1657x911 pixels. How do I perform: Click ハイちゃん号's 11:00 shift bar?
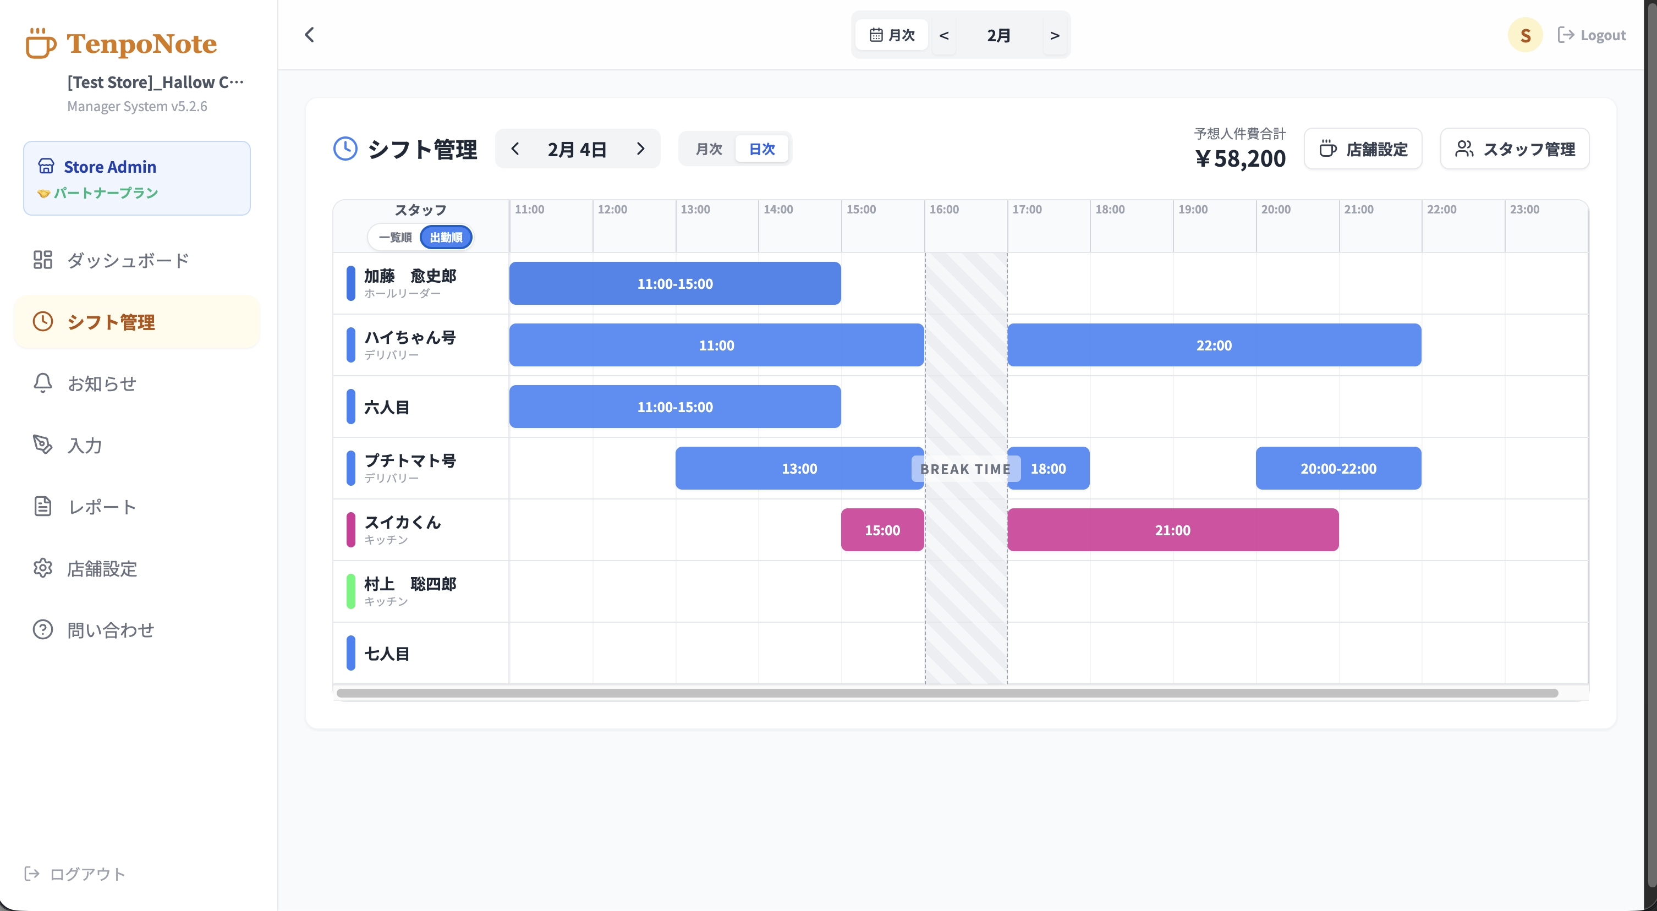[x=717, y=345]
